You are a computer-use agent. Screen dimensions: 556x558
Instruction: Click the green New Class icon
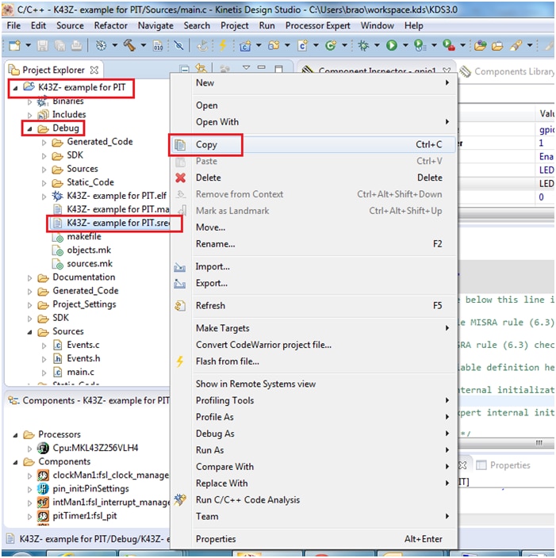pyautogui.click(x=331, y=45)
